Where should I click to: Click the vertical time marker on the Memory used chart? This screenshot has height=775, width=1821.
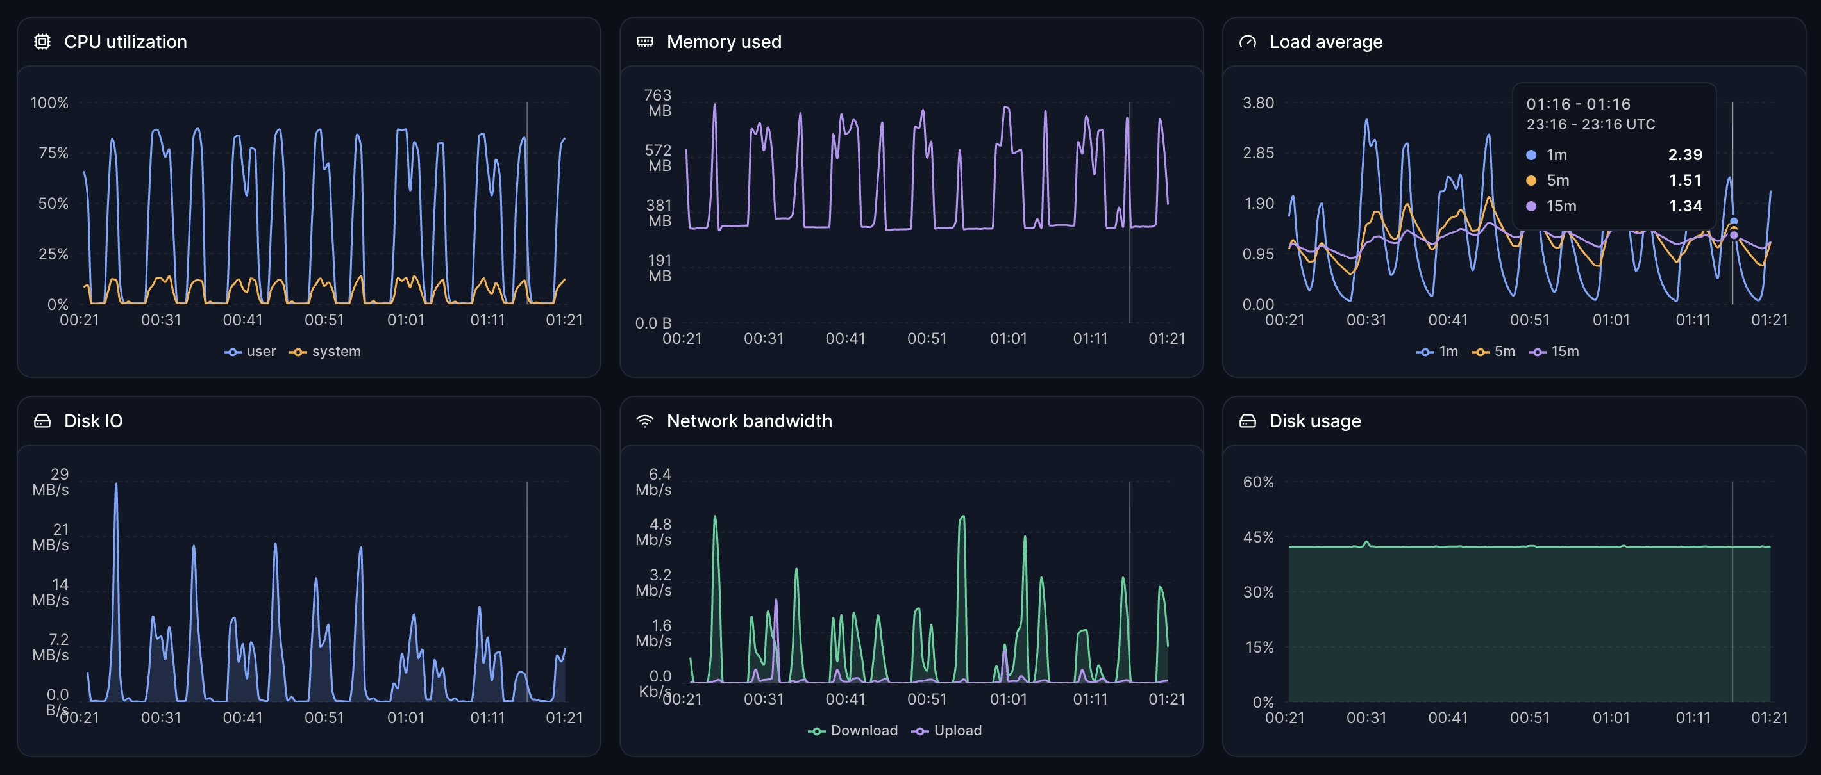[x=1130, y=212]
